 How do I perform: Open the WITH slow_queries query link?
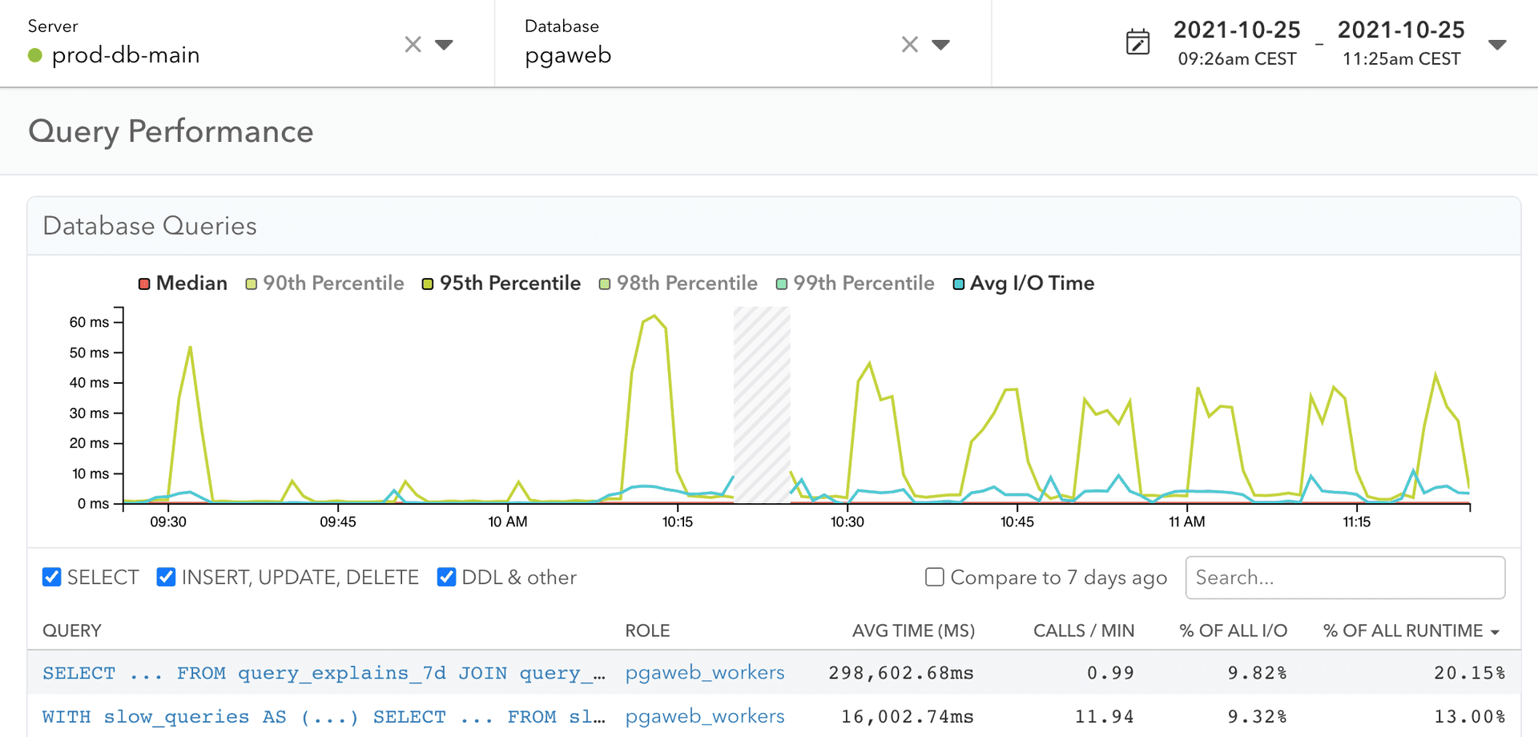[323, 717]
